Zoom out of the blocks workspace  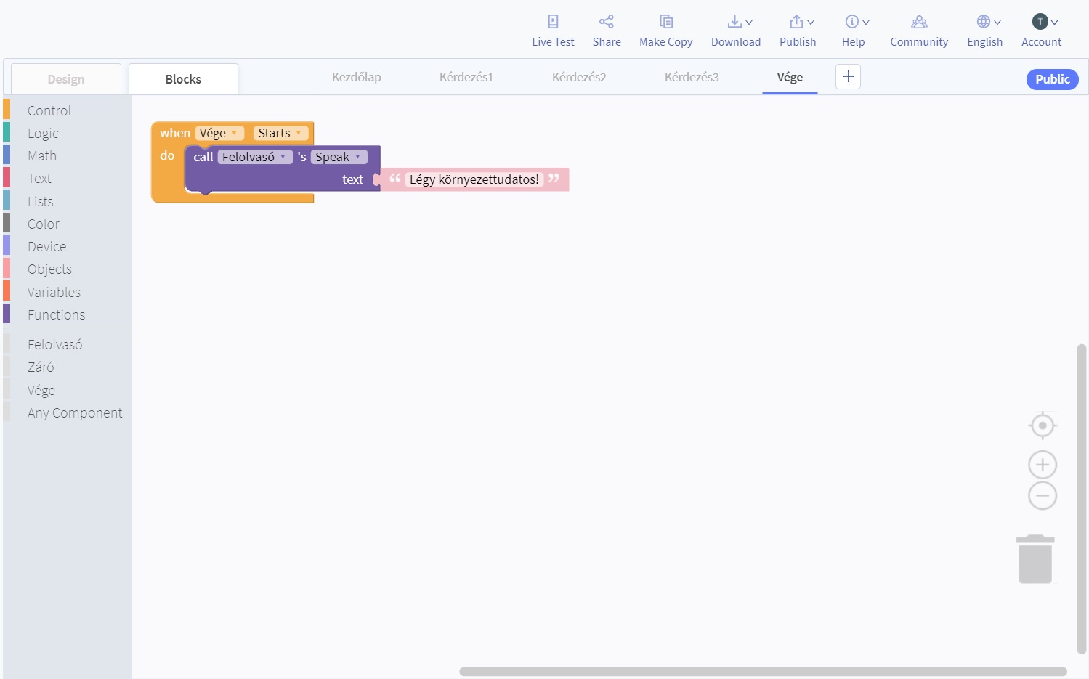point(1042,496)
